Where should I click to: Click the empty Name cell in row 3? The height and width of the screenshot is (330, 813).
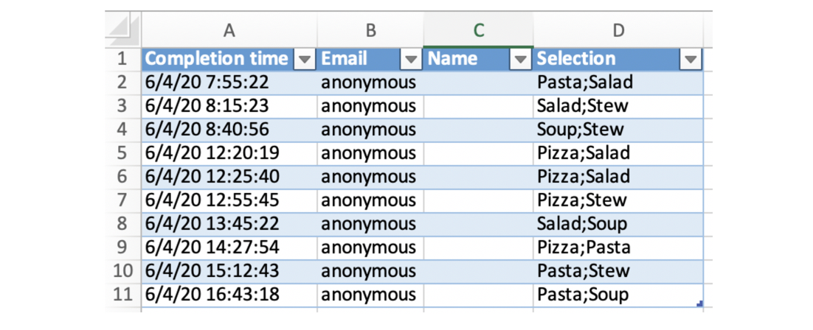coord(479,105)
